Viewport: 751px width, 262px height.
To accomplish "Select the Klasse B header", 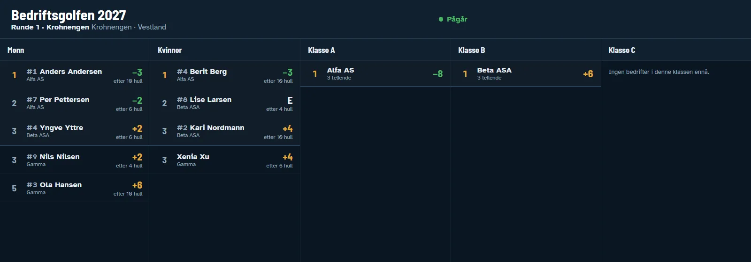I will [526, 50].
